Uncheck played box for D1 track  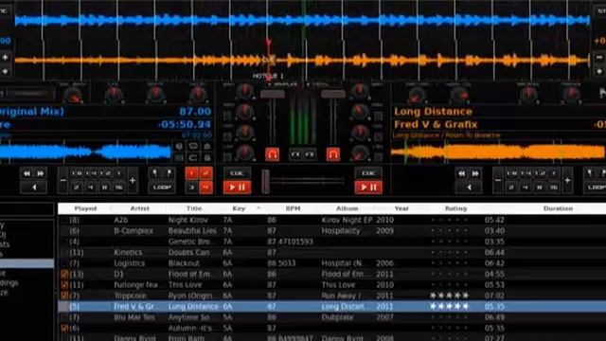(x=64, y=274)
